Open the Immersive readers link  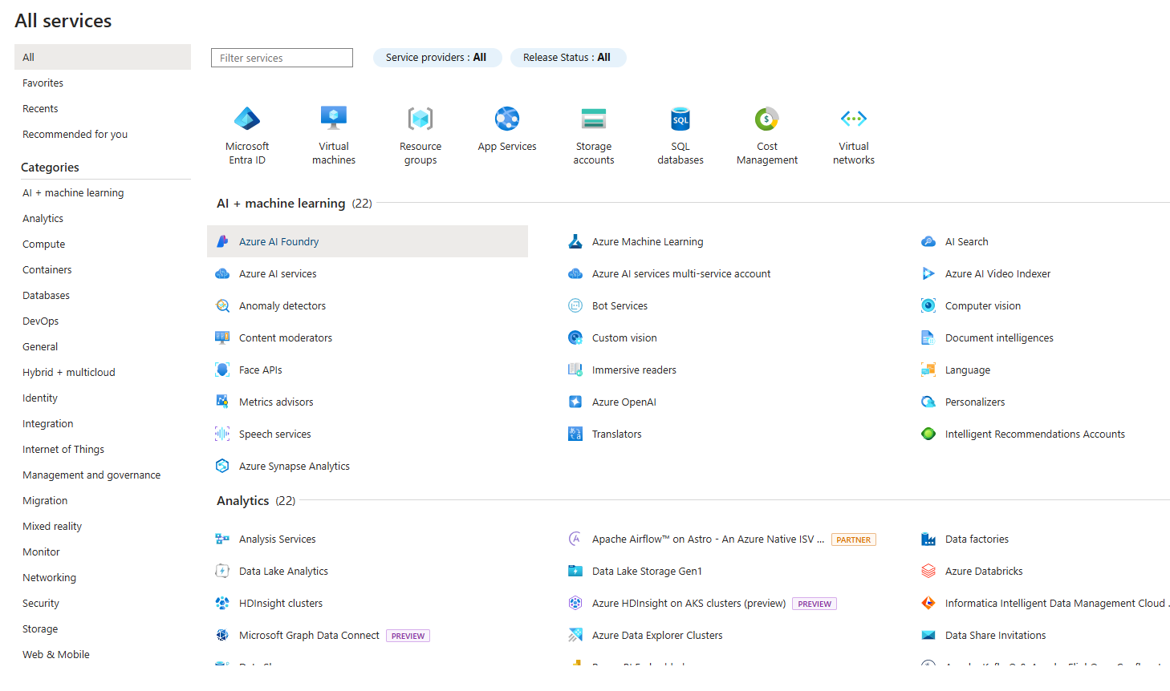pos(634,370)
